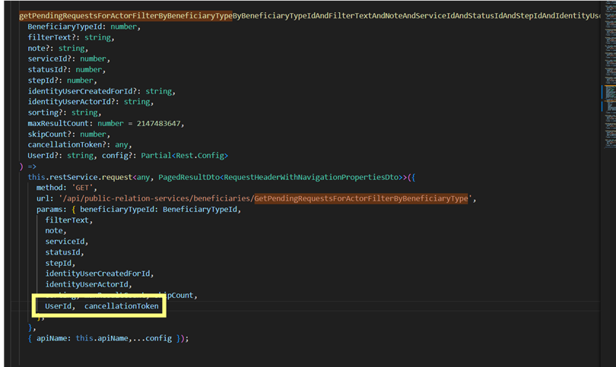The width and height of the screenshot is (616, 367).
Task: Click cancellationToken in the yellow highlighted box
Action: point(122,306)
